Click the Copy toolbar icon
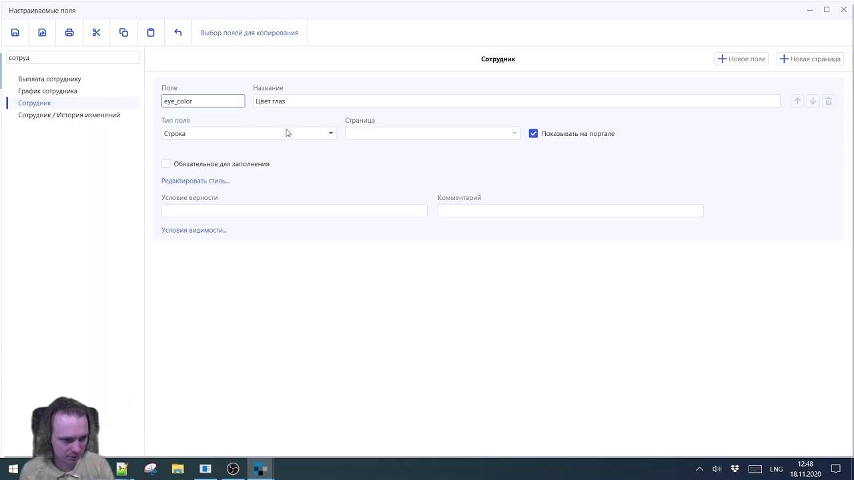854x480 pixels. (123, 33)
